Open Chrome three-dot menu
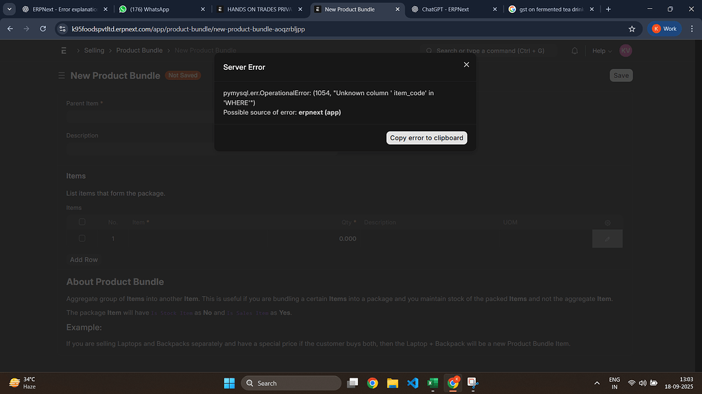The image size is (702, 394). (692, 29)
